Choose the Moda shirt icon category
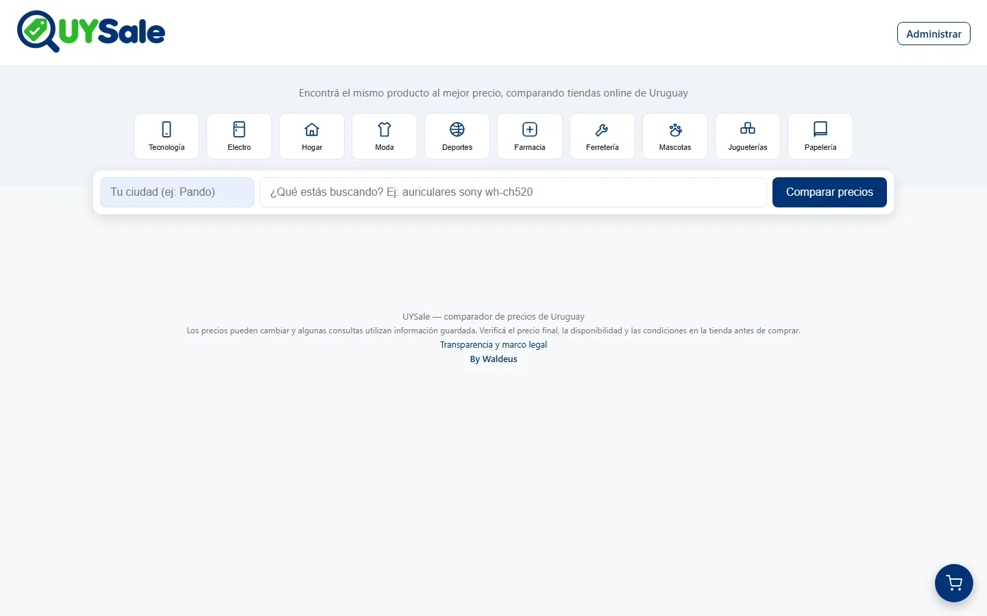The width and height of the screenshot is (987, 616). coord(385,136)
